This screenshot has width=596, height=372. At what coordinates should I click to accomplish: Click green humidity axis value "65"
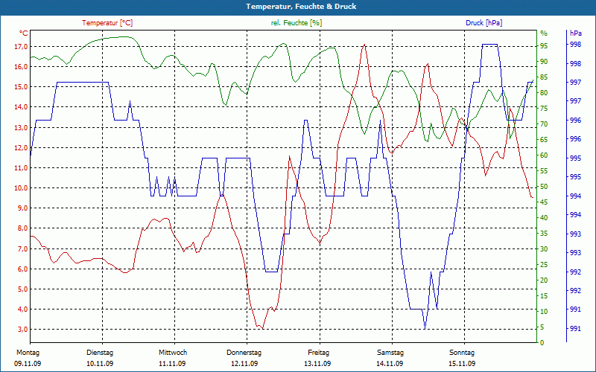[545, 140]
